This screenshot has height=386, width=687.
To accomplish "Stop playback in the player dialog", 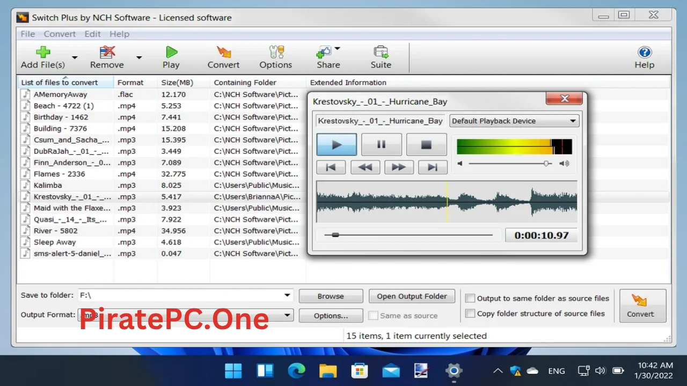I will (x=427, y=145).
